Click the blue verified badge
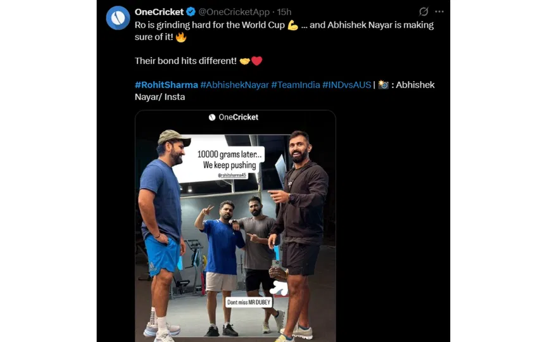Viewport: 547px width, 342px height. 190,12
